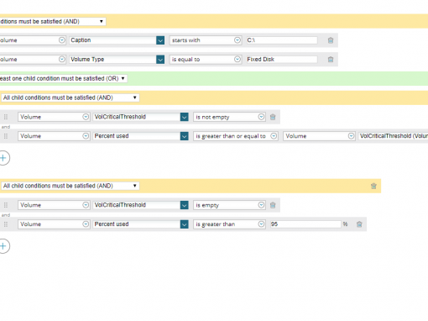Delete the Volume Type condition row
The image size is (428, 321).
coord(331,60)
